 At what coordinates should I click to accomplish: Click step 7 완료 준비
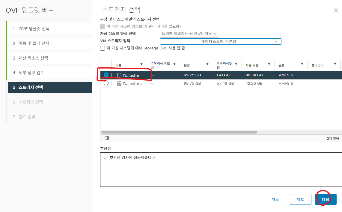(x=50, y=116)
